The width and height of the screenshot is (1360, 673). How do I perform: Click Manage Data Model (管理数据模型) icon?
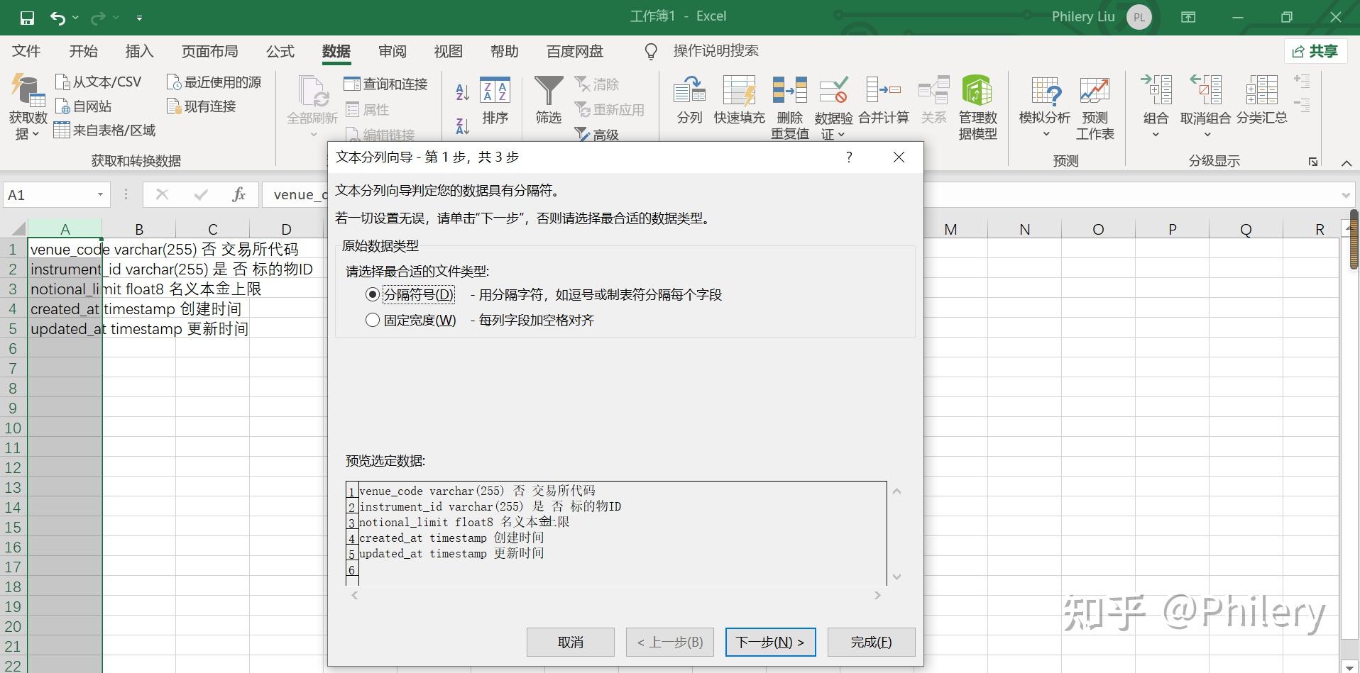click(977, 108)
